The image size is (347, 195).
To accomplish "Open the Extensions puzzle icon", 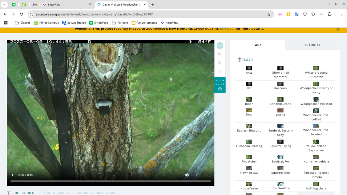I will [x=330, y=14].
